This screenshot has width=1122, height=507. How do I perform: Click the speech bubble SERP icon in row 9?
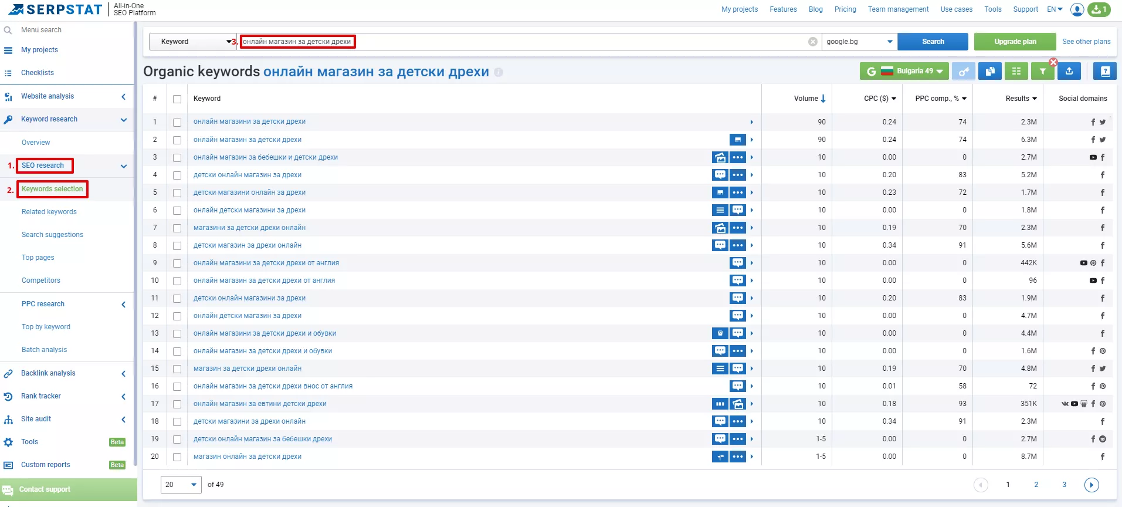pyautogui.click(x=738, y=263)
